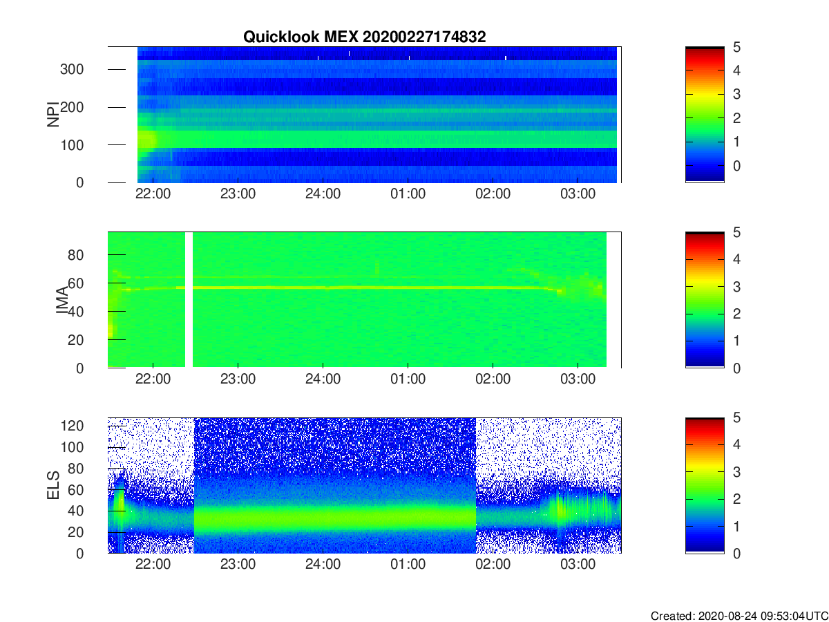Click the ELS y-axis label

pos(53,486)
